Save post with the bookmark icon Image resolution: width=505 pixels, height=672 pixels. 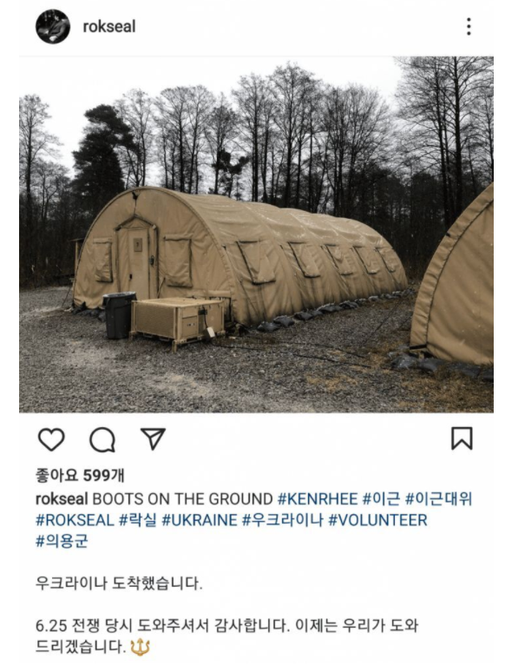(462, 438)
